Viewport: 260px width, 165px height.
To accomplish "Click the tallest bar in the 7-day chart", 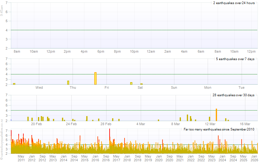I will 95,78.
